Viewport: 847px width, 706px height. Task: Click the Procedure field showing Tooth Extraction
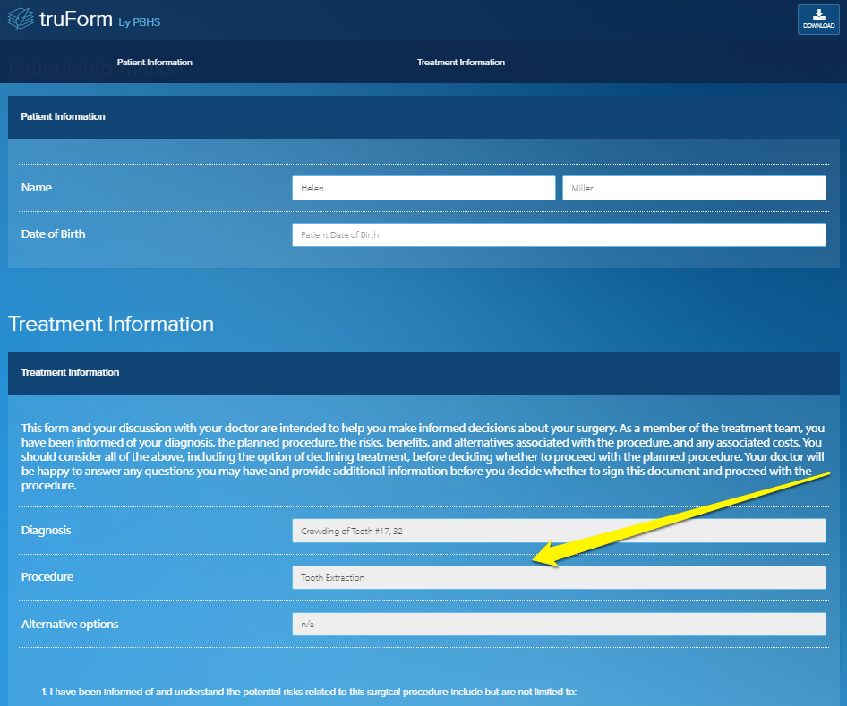coord(558,578)
